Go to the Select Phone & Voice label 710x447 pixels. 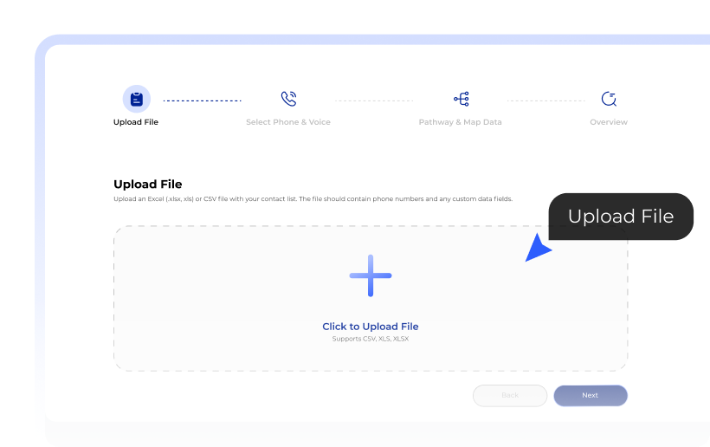click(x=288, y=122)
